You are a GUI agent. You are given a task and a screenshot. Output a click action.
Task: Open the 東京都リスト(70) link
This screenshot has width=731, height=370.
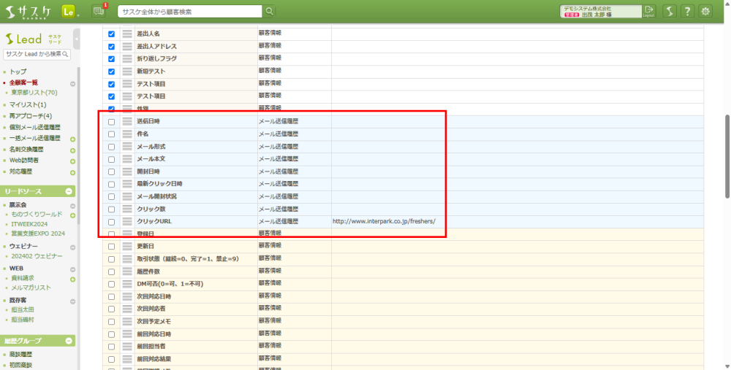[x=34, y=93]
